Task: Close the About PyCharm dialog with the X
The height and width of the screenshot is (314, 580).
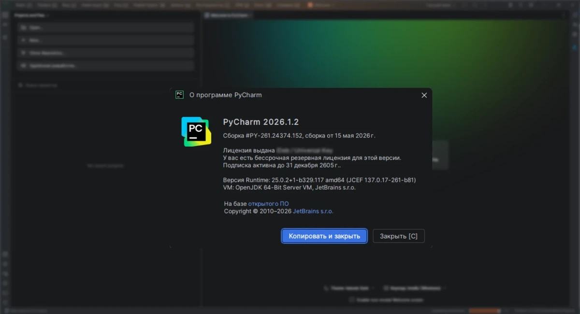Action: click(x=424, y=95)
